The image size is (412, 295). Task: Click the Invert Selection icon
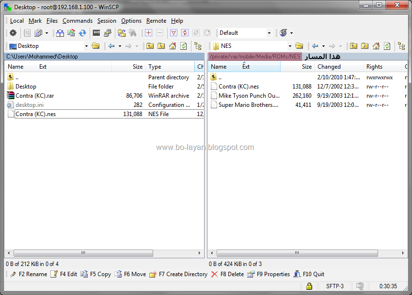(x=185, y=33)
